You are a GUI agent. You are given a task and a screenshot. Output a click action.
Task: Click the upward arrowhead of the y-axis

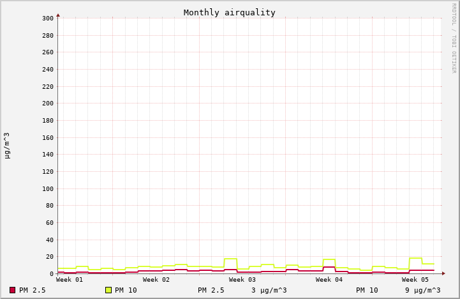coord(58,15)
